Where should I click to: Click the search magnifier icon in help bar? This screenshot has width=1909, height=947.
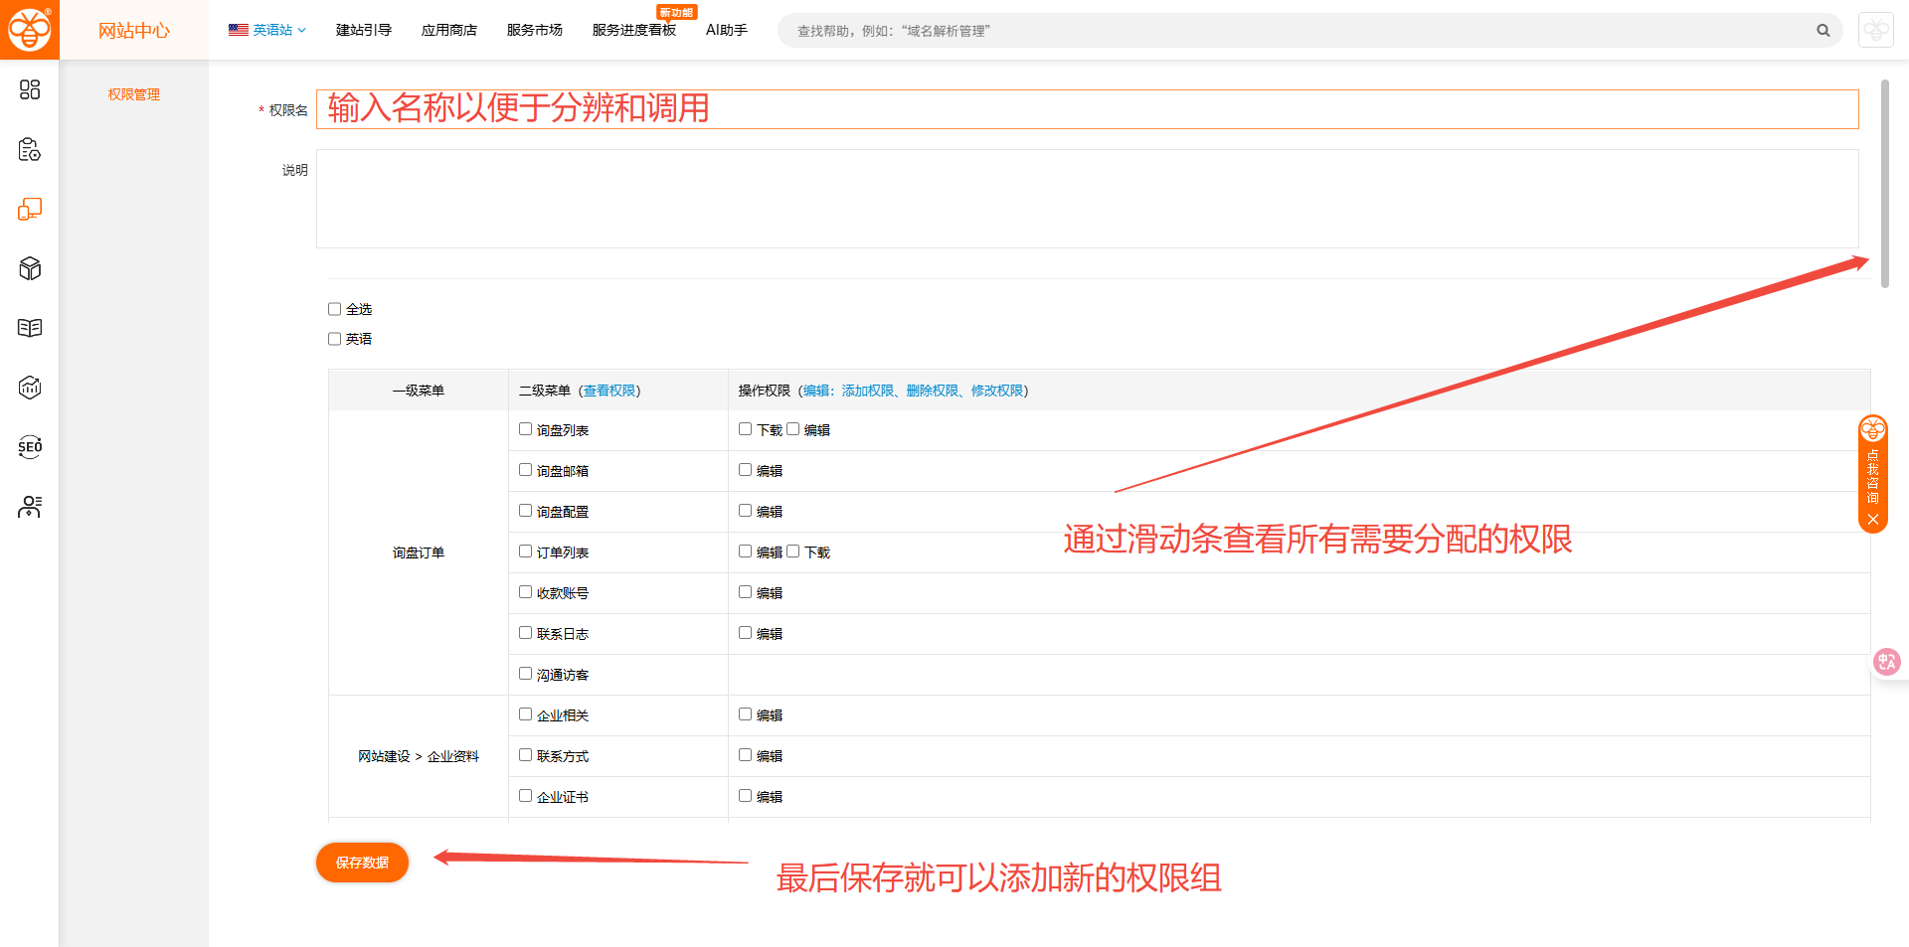pyautogui.click(x=1822, y=31)
